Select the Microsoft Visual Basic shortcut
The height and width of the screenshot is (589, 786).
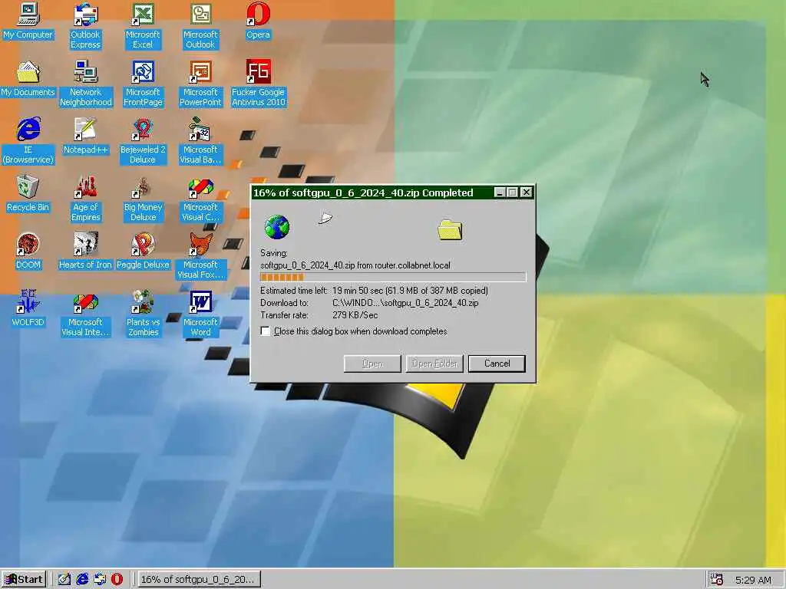click(200, 141)
